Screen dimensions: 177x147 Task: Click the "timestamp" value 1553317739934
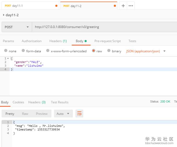pos(49,129)
